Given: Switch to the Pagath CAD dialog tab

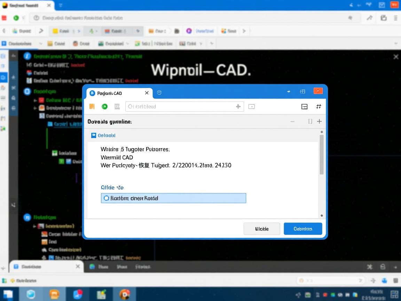Looking at the screenshot, I should coord(115,93).
